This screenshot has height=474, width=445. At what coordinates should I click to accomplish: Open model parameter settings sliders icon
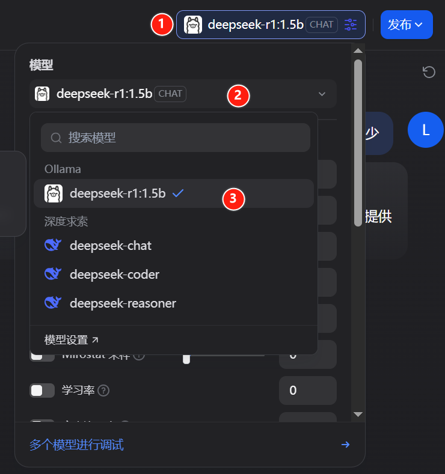click(351, 25)
